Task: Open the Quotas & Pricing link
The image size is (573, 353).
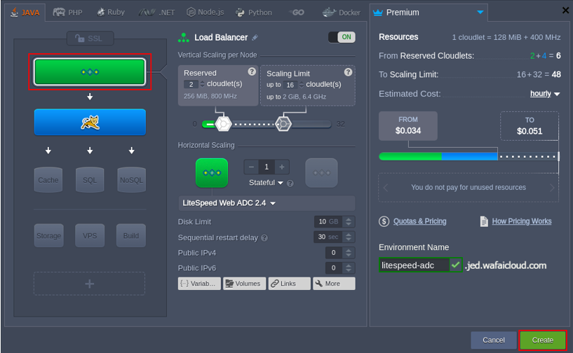Action: pos(420,221)
